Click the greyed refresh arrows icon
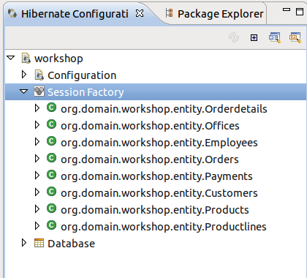Image resolution: width=307 pixels, height=278 pixels. (x=234, y=37)
